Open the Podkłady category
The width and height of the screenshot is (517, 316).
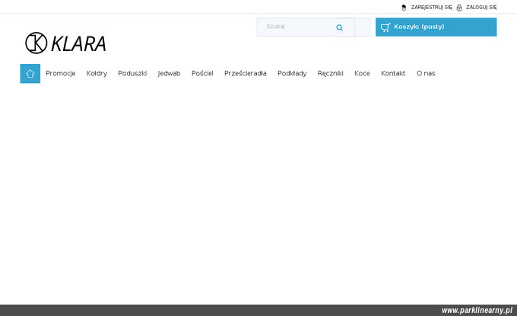tap(292, 73)
